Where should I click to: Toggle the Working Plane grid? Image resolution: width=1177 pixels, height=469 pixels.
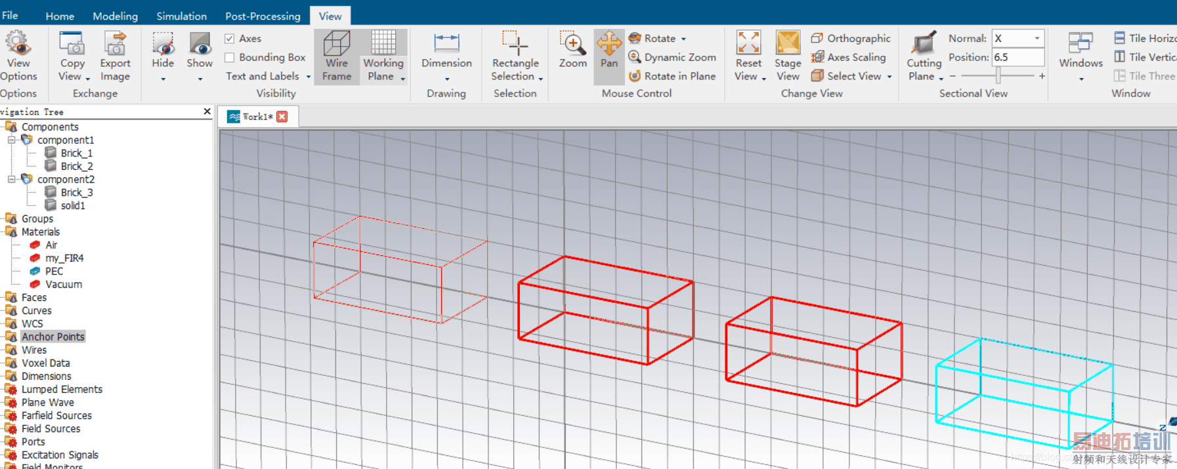[383, 43]
